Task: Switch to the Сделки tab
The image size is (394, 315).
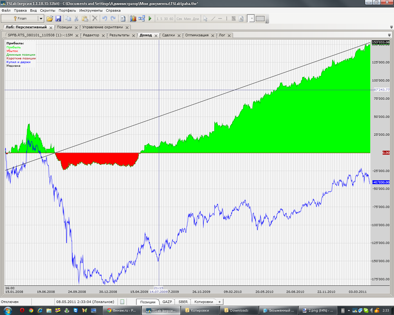Action: click(x=168, y=35)
